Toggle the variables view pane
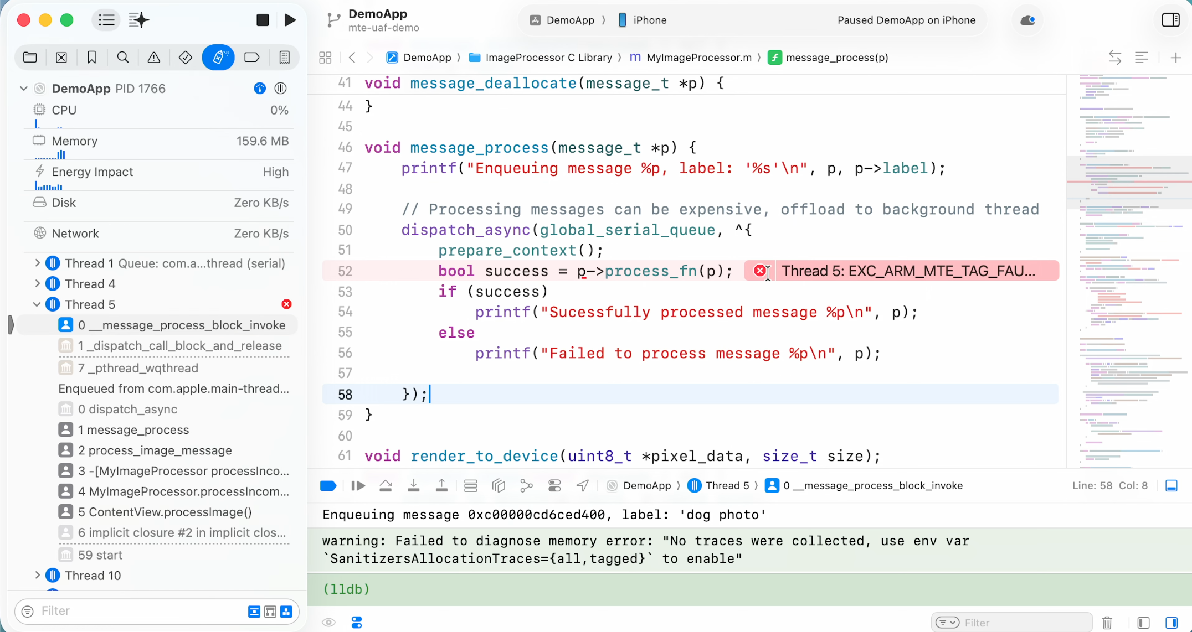The width and height of the screenshot is (1192, 632). tap(1143, 623)
